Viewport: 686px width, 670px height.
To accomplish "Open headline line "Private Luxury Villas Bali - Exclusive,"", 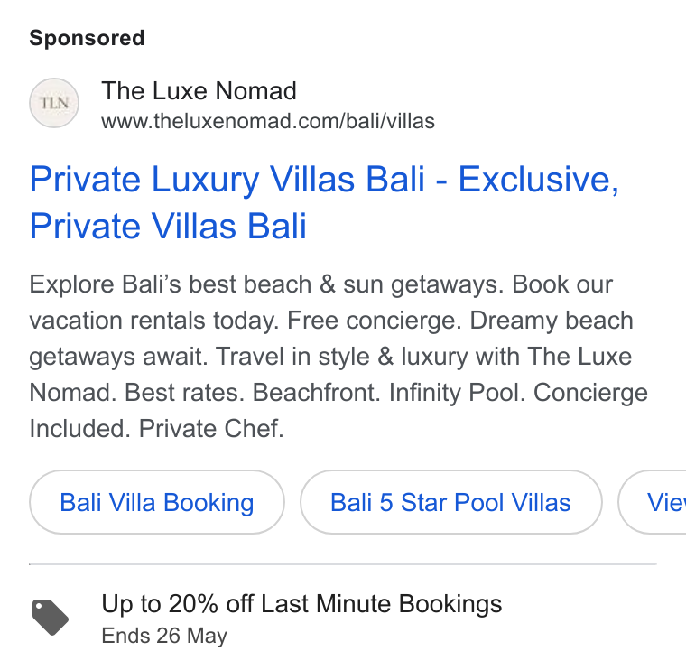I will [x=324, y=180].
